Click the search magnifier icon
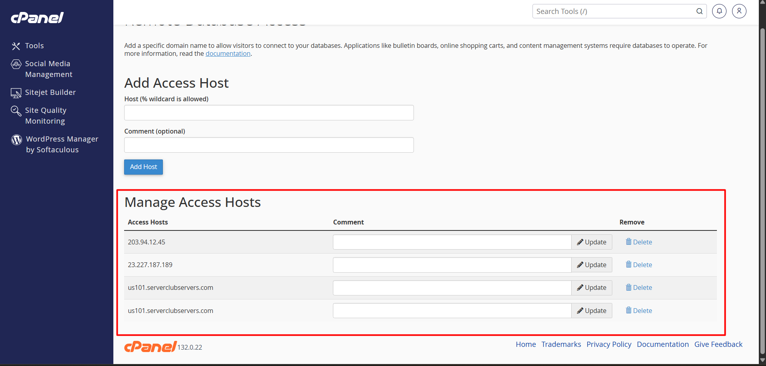Image resolution: width=766 pixels, height=366 pixels. pyautogui.click(x=699, y=11)
